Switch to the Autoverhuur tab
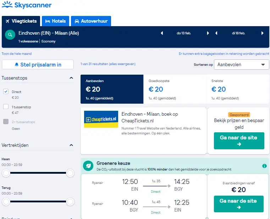 coord(91,21)
